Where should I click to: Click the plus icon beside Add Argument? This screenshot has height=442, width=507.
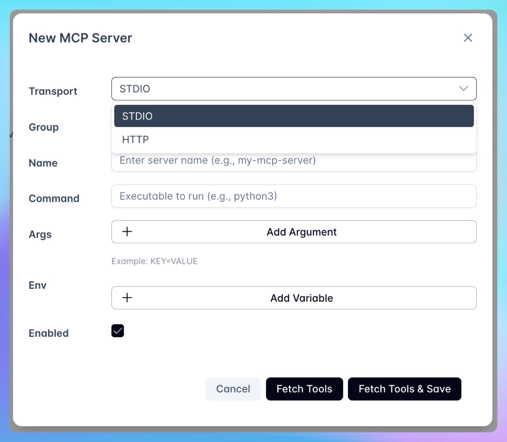127,231
